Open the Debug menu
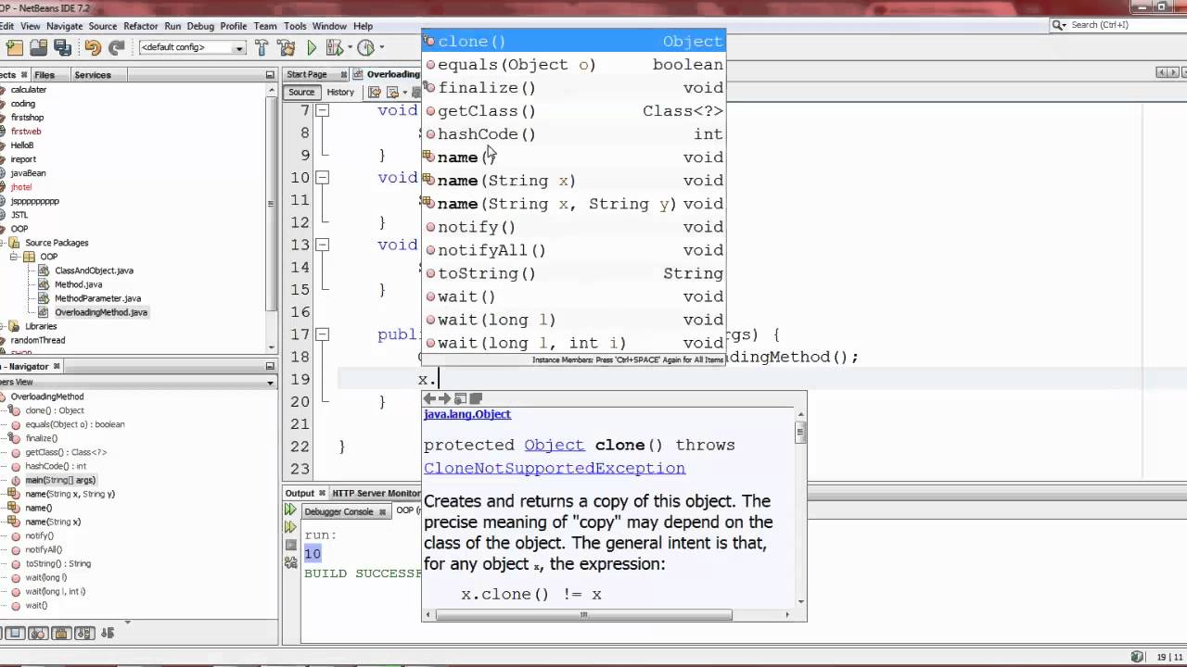Image resolution: width=1187 pixels, height=667 pixels. (x=200, y=26)
